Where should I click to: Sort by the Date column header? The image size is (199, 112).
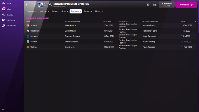coord(183,21)
